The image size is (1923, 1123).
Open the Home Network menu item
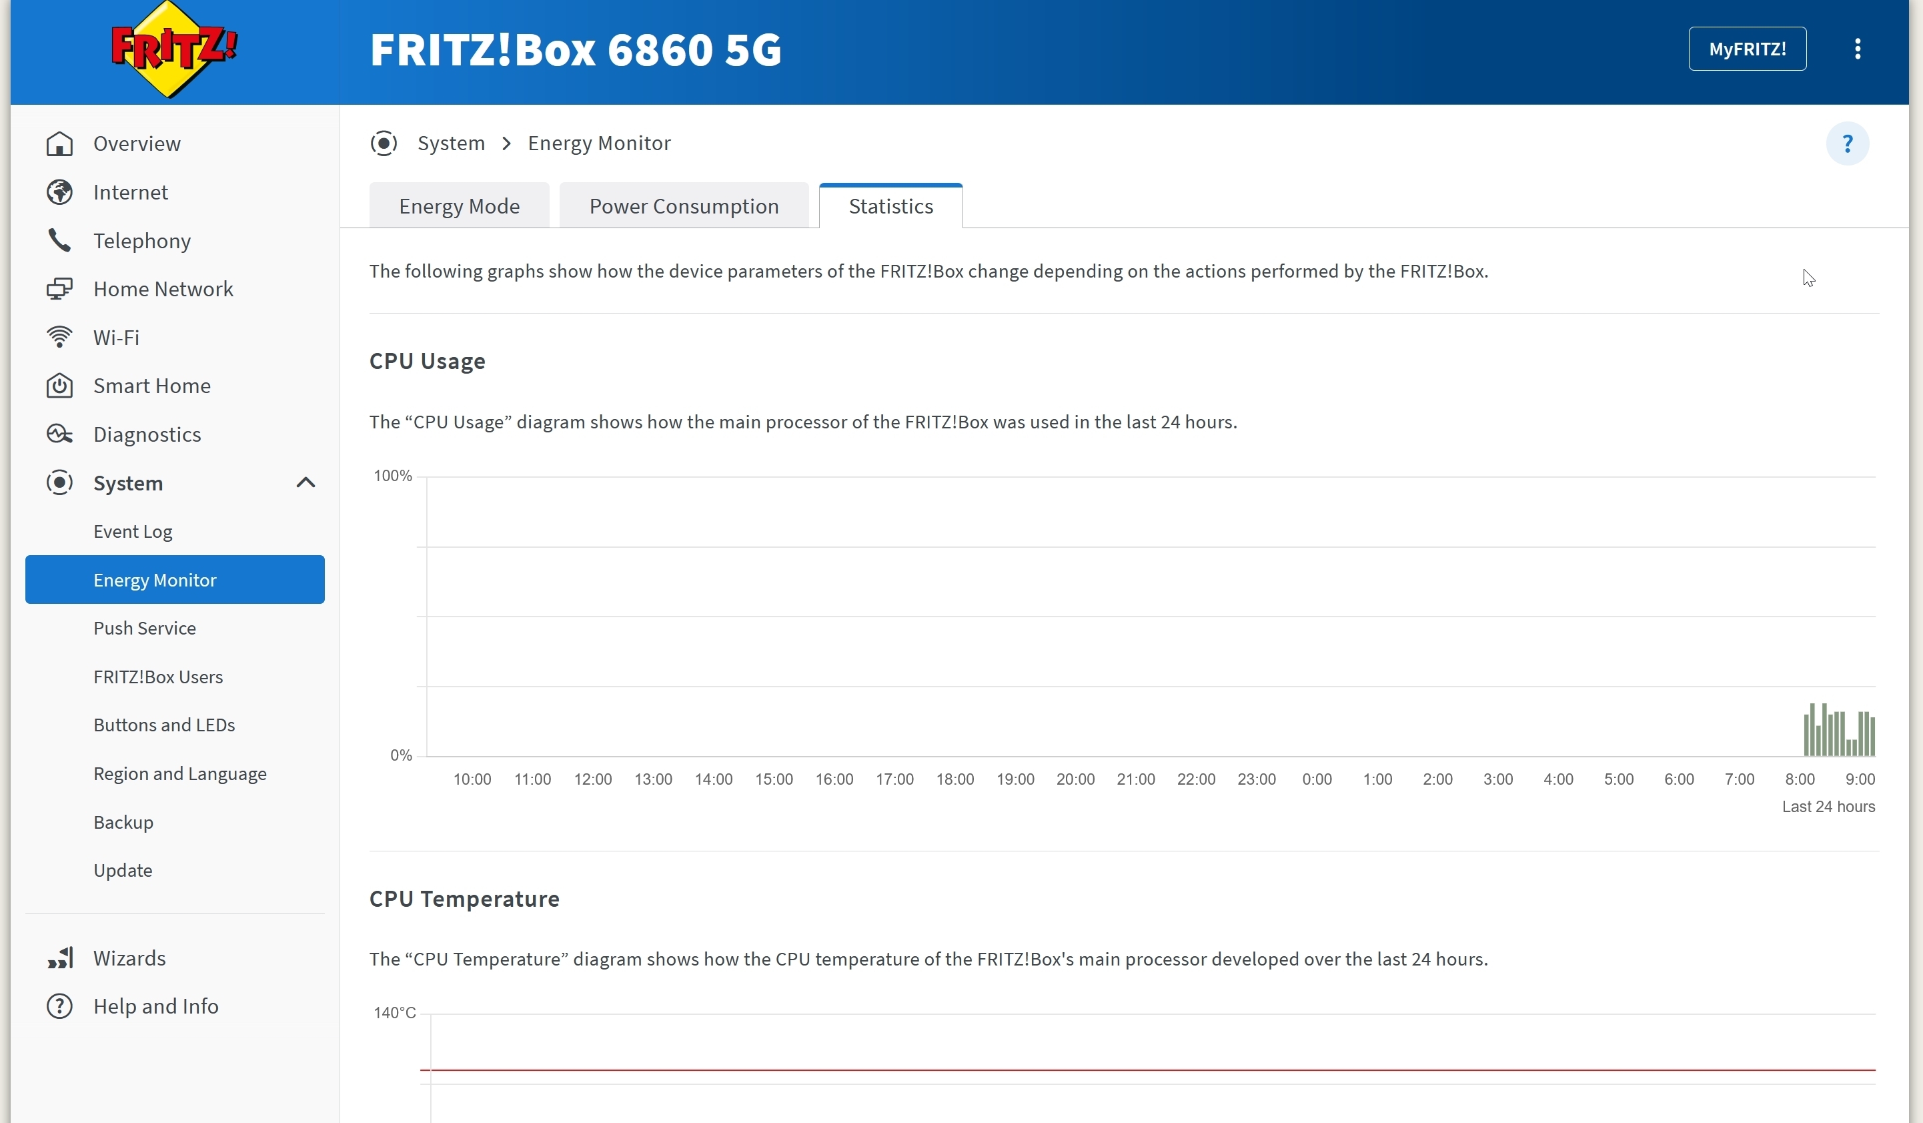pyautogui.click(x=163, y=290)
